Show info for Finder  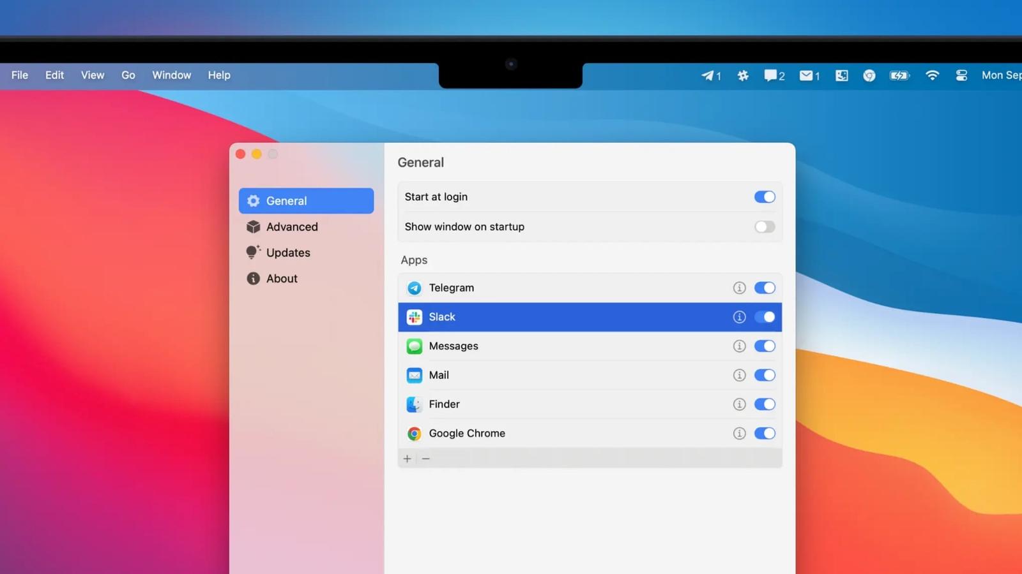[739, 404]
